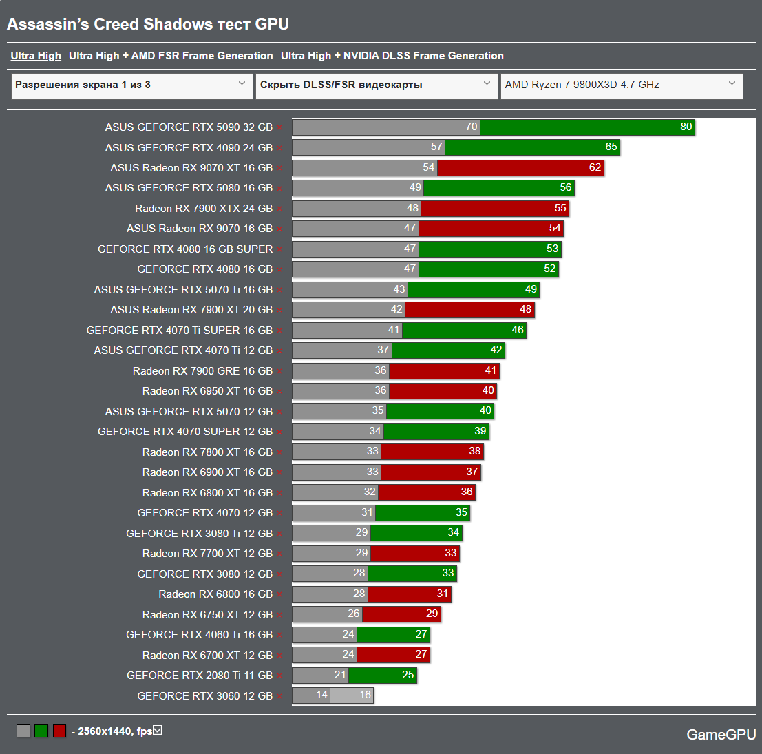Switch to Ultra High + AMD FSR Frame Generation

coord(171,56)
